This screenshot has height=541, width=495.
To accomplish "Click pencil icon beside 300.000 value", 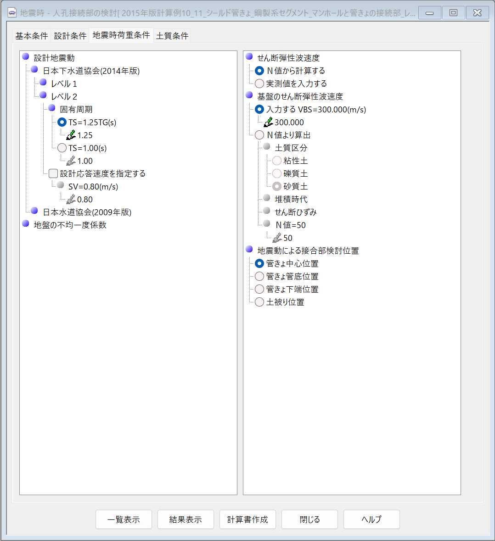I will click(x=268, y=123).
